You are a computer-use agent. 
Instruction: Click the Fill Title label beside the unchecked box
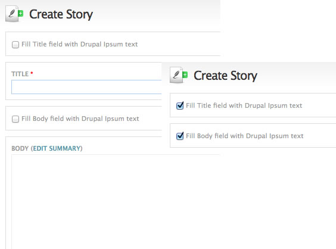pyautogui.click(x=79, y=44)
